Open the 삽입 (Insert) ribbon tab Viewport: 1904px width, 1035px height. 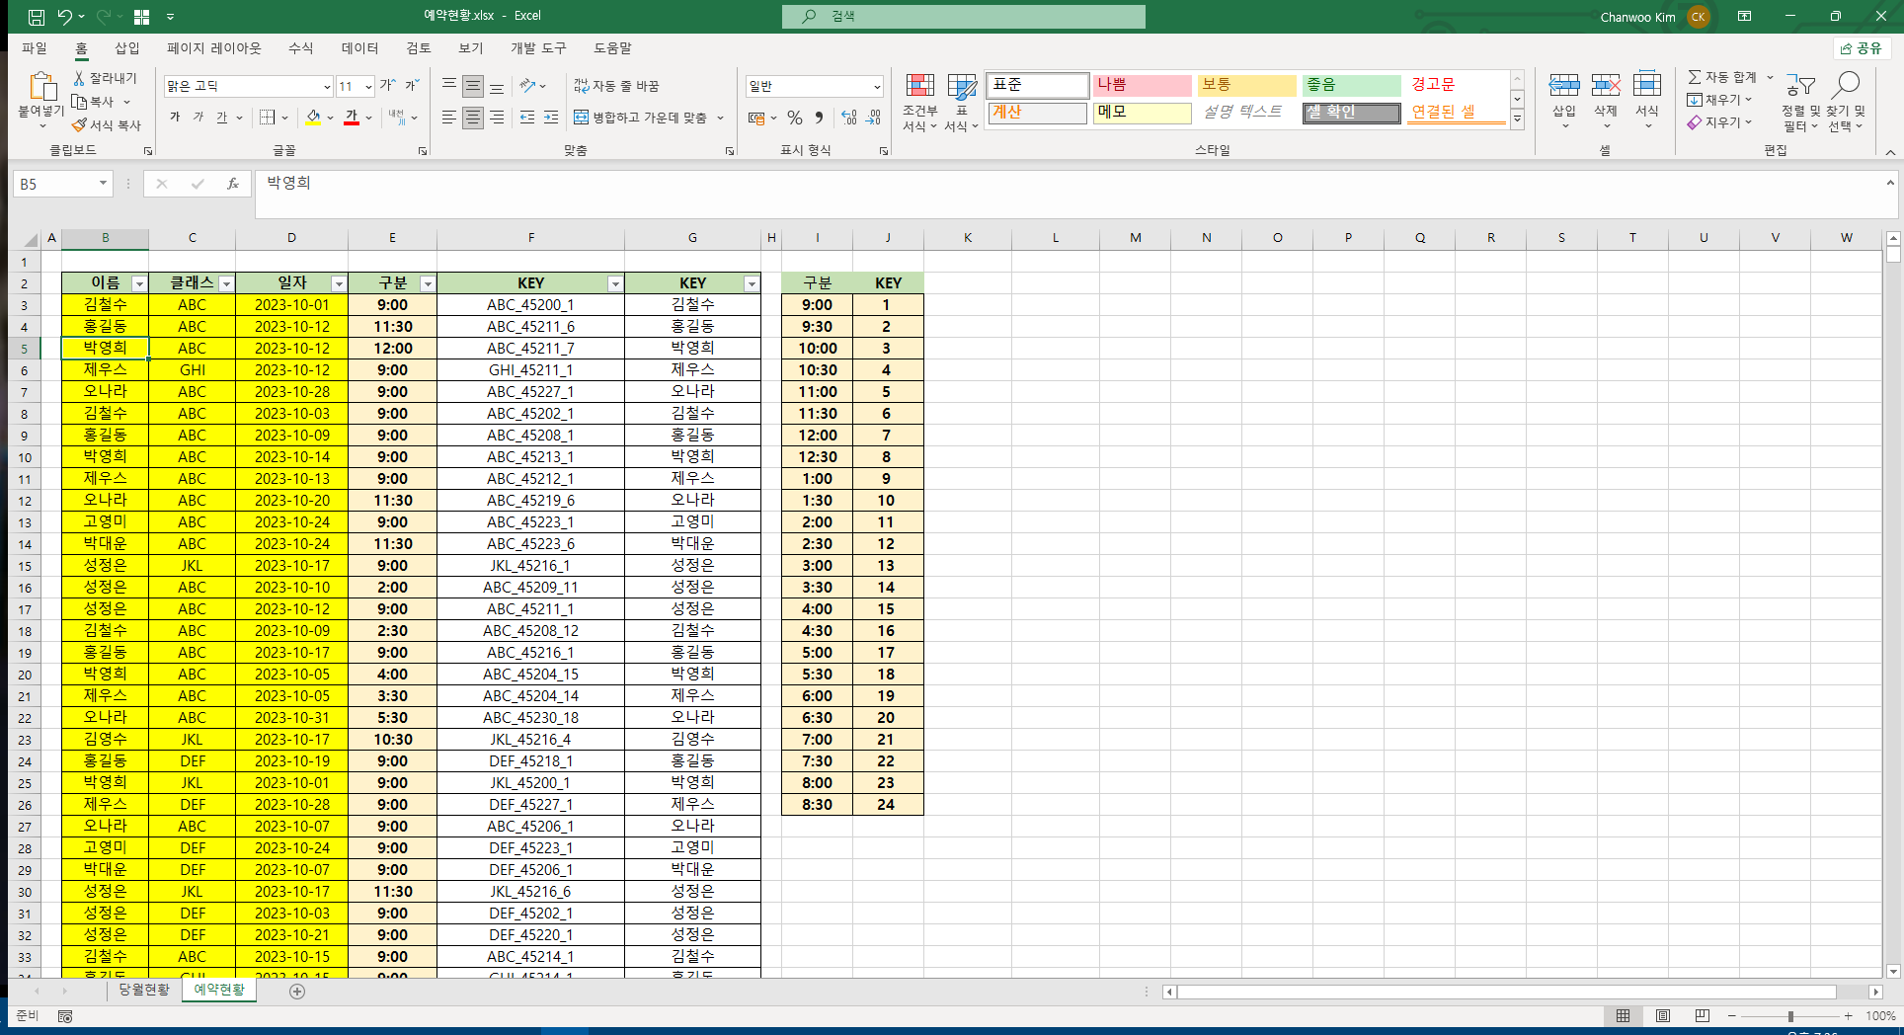(127, 48)
